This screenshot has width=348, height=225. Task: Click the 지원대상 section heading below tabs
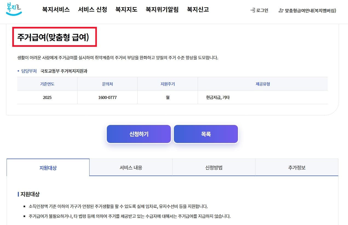point(30,194)
